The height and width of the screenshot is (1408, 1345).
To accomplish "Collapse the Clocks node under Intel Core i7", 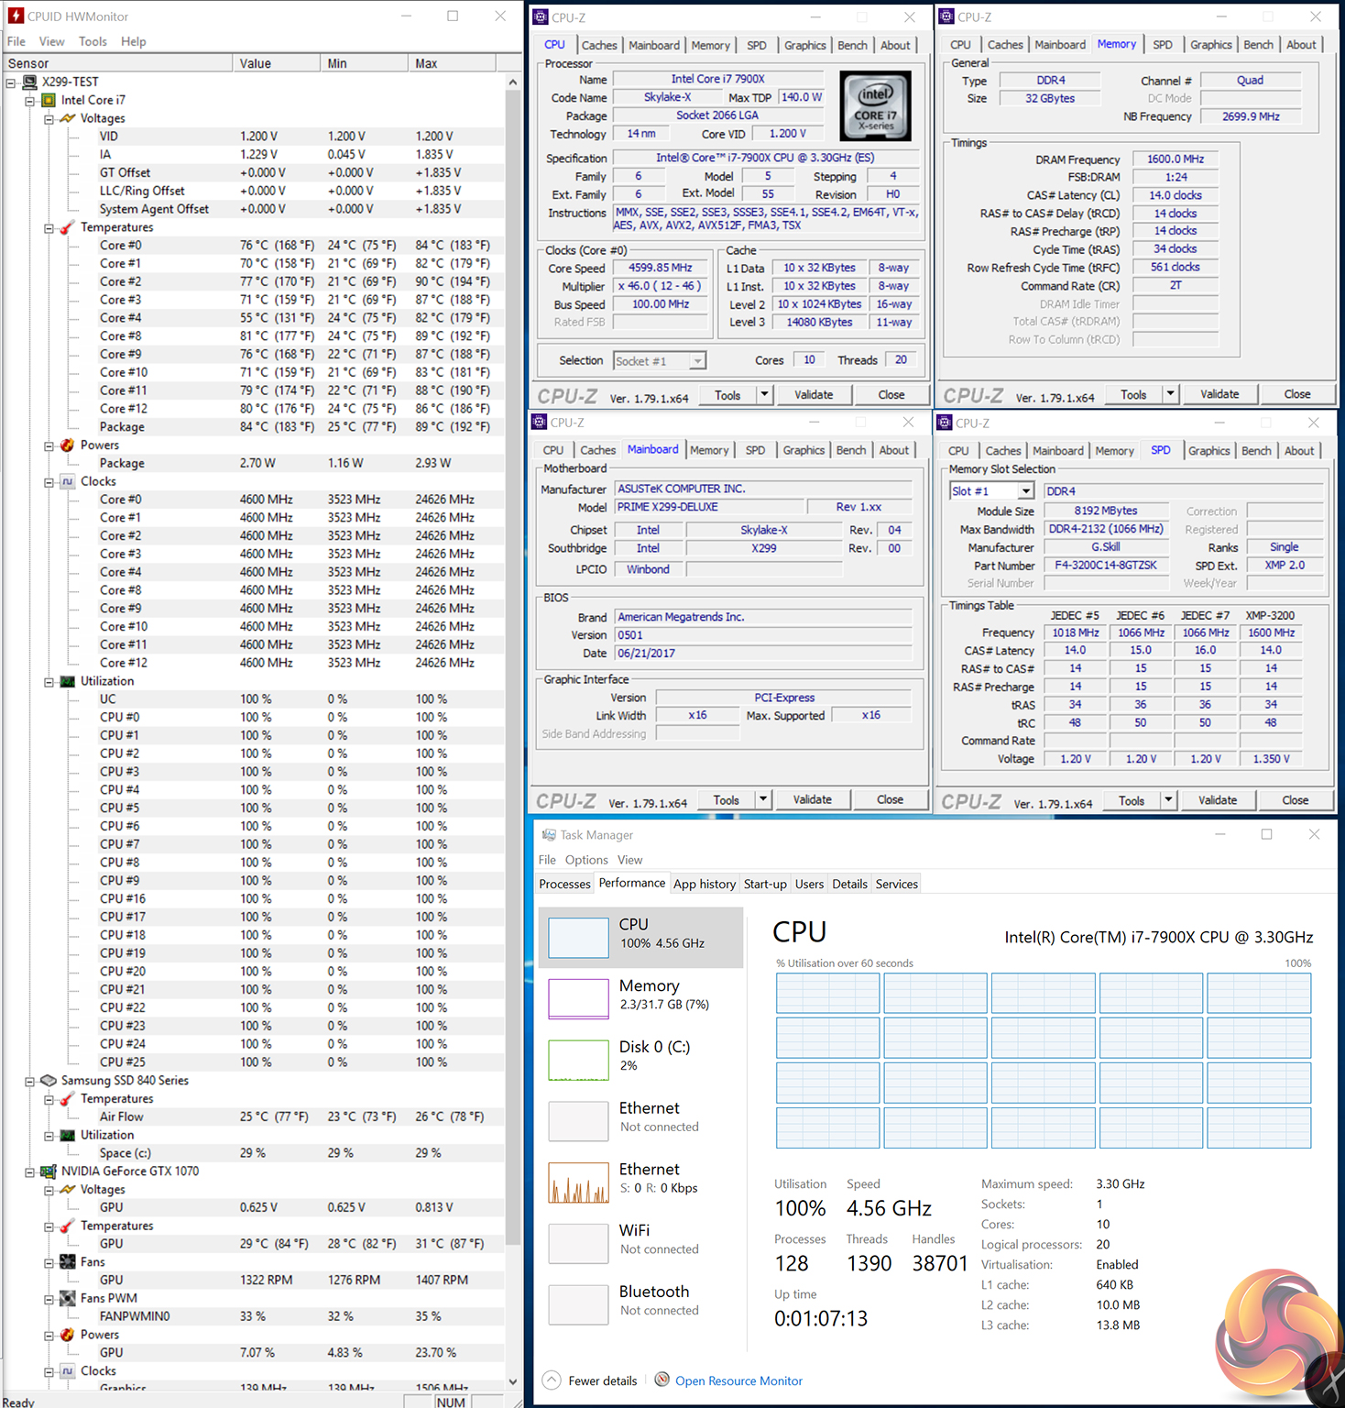I will tap(49, 482).
